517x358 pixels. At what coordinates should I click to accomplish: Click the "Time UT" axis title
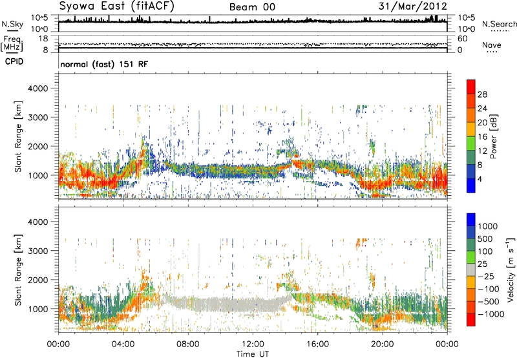253,354
